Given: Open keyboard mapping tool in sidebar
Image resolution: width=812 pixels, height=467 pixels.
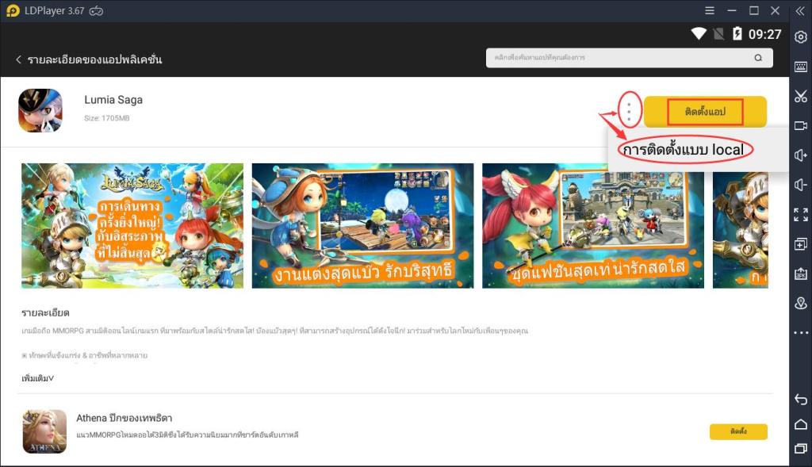Looking at the screenshot, I should click(x=801, y=67).
